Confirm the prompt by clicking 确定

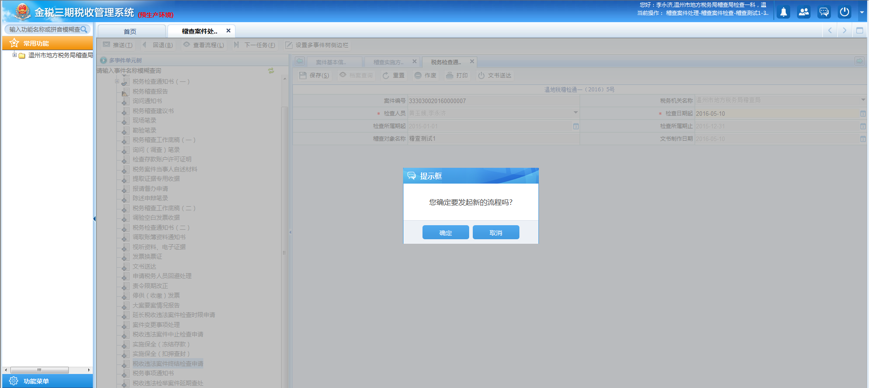446,232
